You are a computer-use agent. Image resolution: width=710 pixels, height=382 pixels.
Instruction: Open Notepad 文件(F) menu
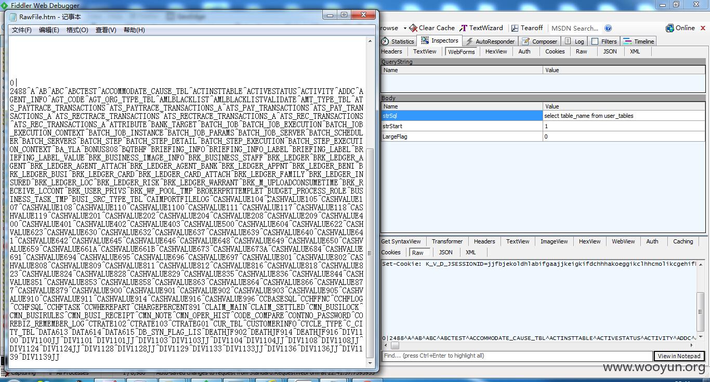click(x=22, y=30)
